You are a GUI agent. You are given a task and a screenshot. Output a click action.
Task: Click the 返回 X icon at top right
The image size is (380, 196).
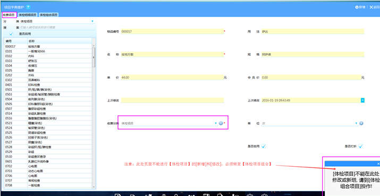(x=371, y=7)
